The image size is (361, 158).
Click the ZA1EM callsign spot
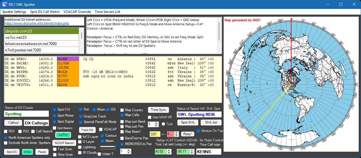click(x=68, y=59)
